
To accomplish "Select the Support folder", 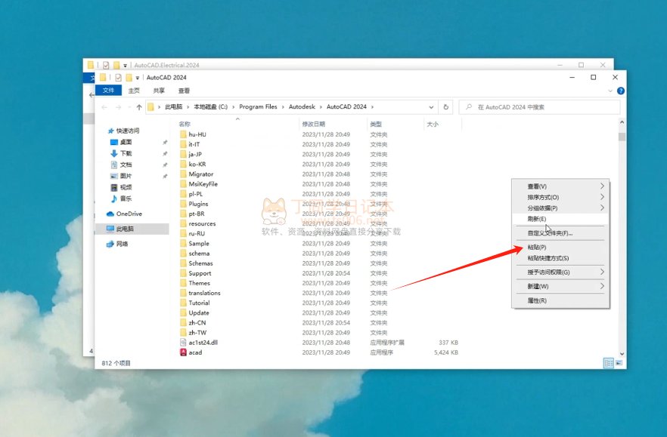I will click(200, 273).
